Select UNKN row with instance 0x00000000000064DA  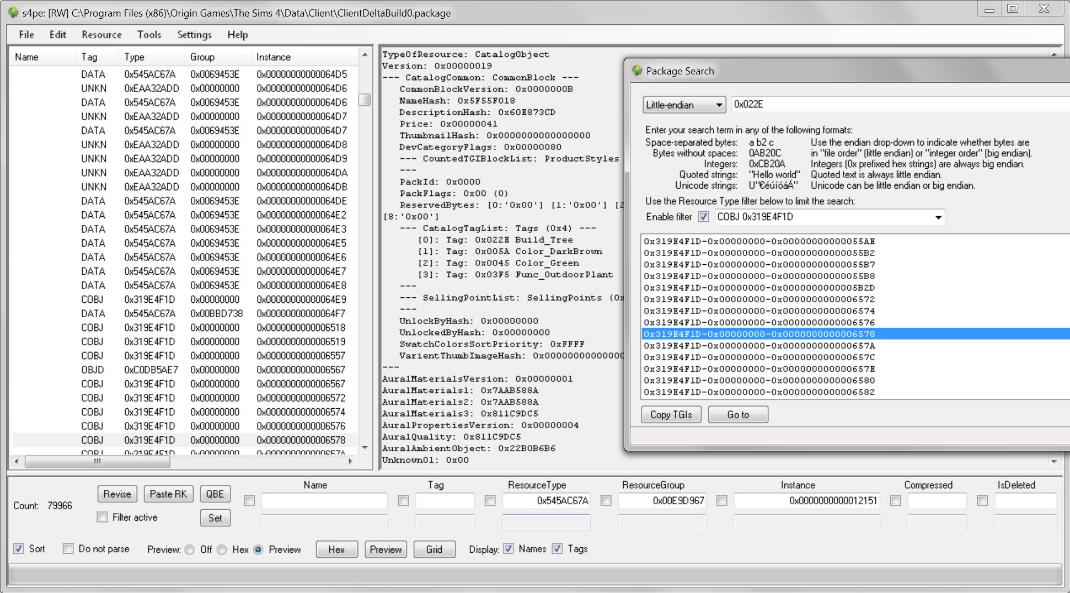pos(185,173)
